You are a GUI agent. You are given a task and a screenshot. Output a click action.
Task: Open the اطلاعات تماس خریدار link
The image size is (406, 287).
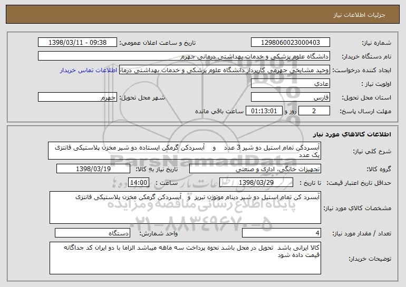(89, 70)
